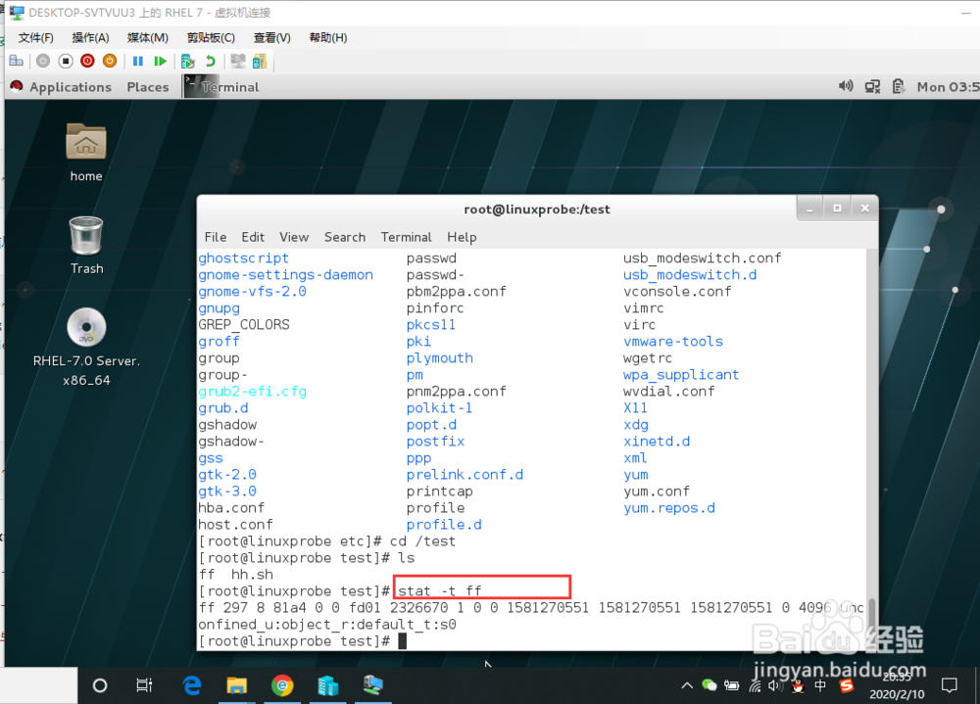Click the VM connection taskbar icon
The height and width of the screenshot is (704, 980).
tap(373, 685)
